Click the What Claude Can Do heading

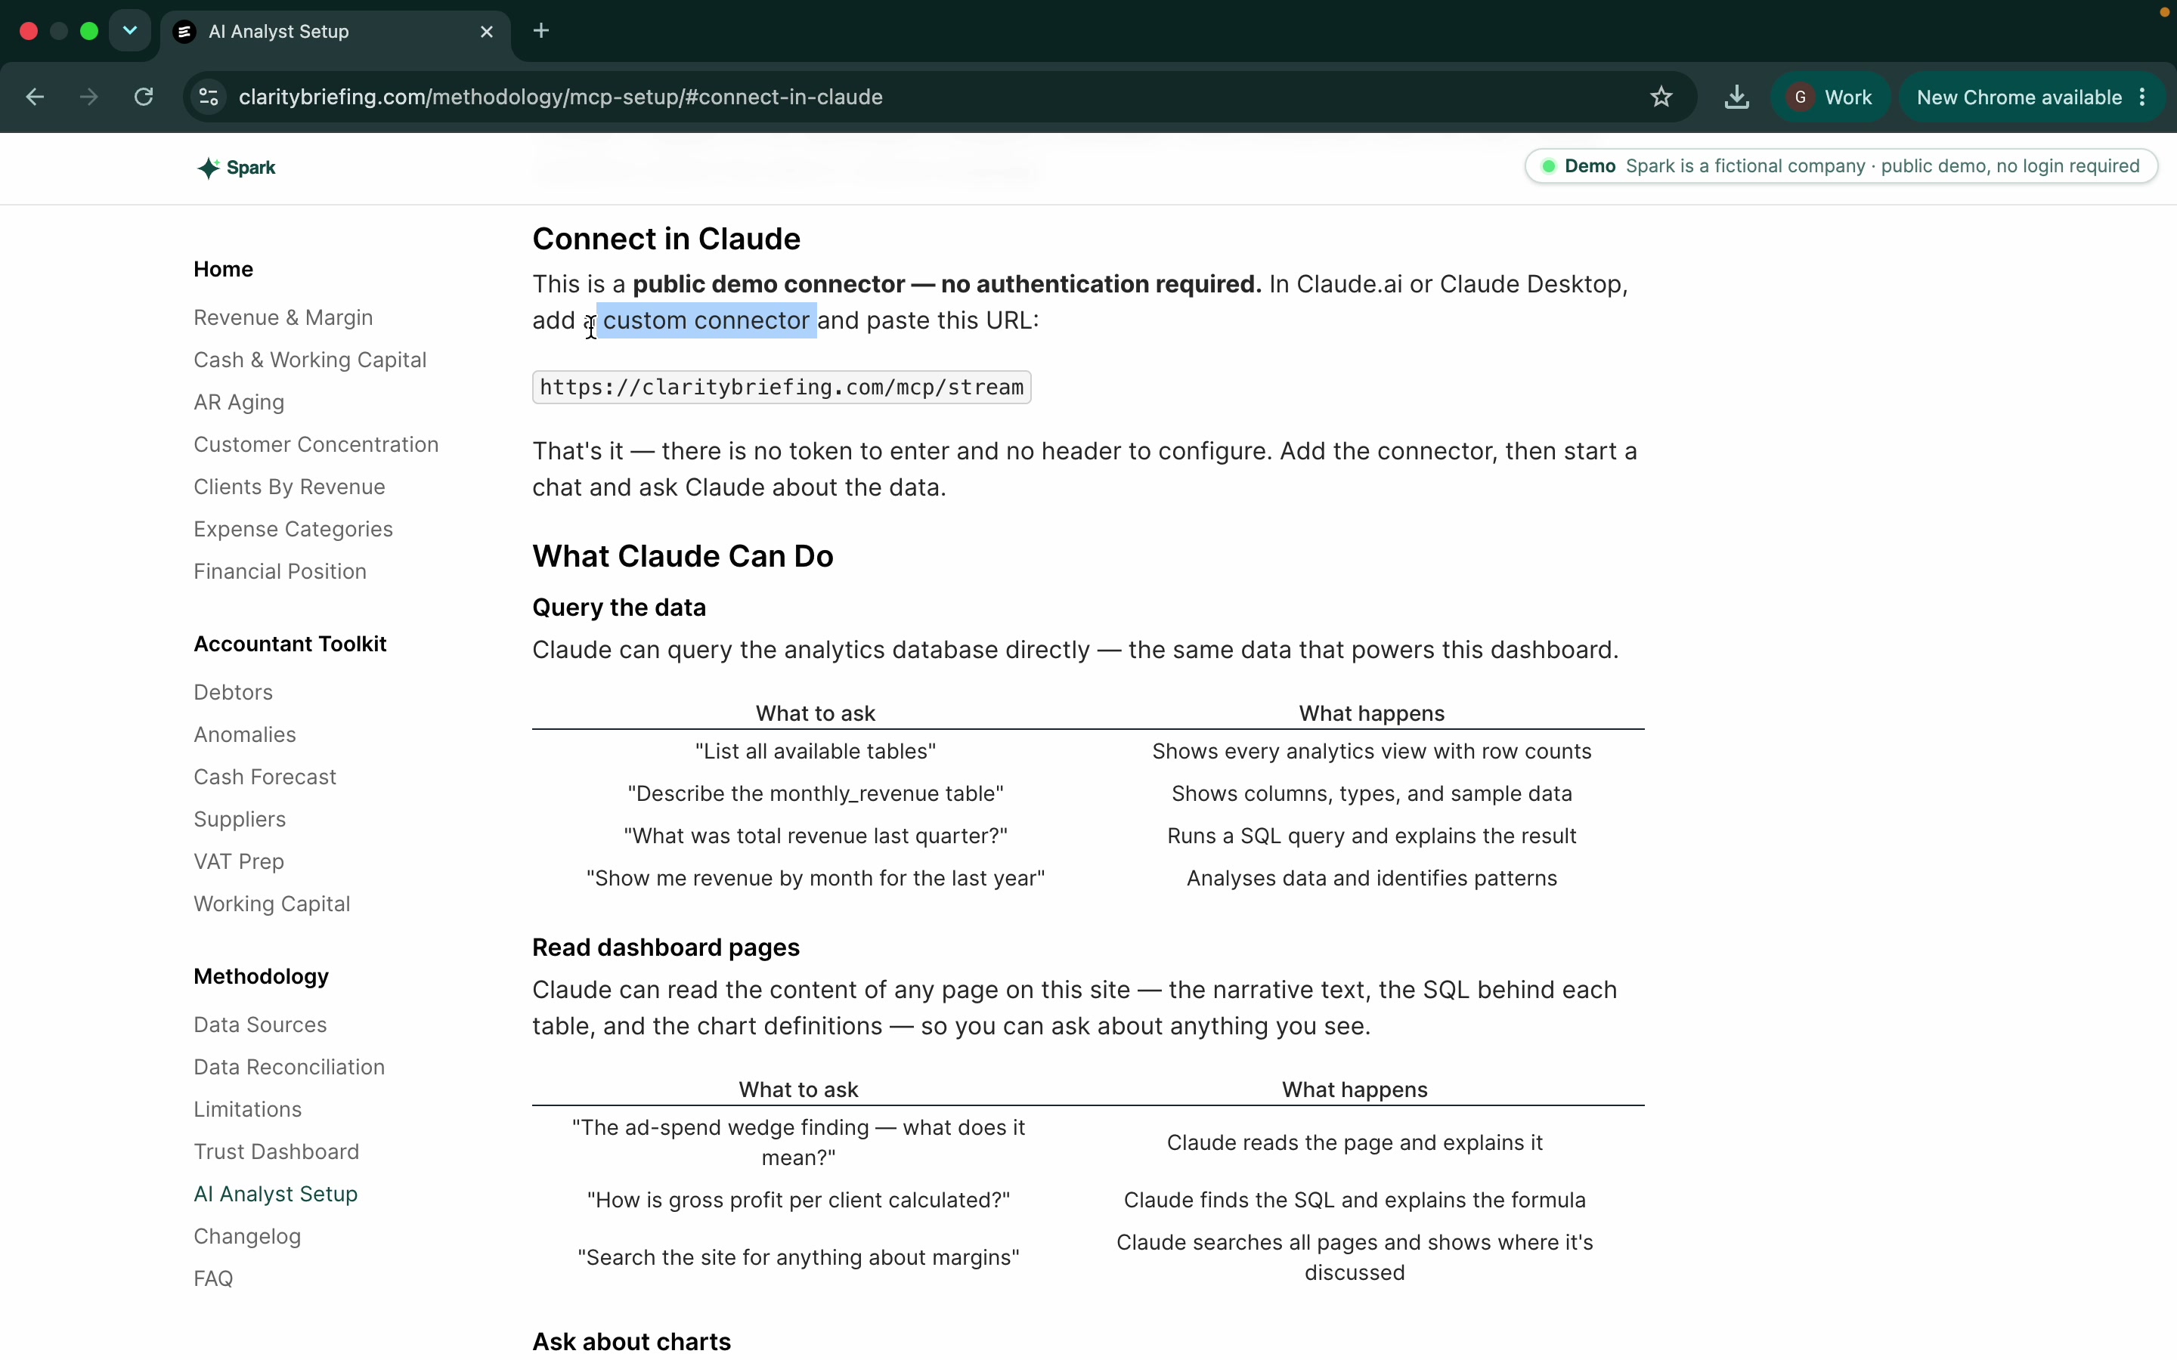click(x=683, y=557)
